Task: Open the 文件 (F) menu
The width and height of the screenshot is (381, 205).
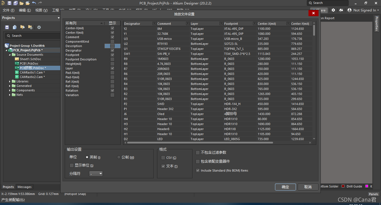Action: pos(8,10)
